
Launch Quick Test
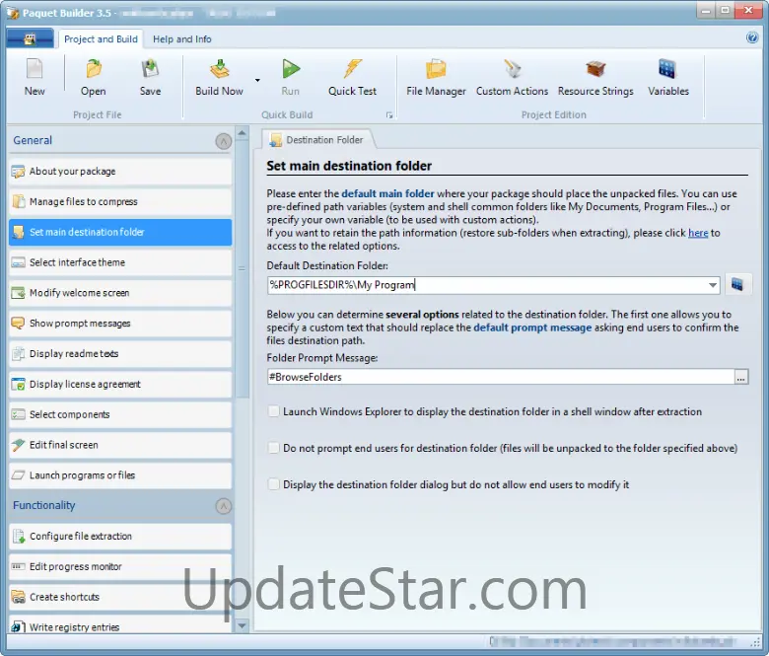pos(352,77)
